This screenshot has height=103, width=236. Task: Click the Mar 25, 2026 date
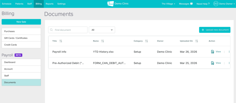(x=189, y=63)
